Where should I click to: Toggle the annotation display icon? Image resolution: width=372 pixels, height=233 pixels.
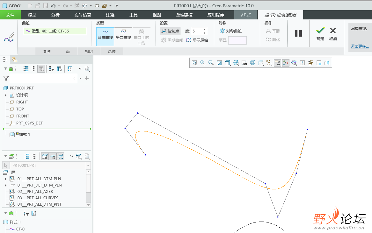point(277,63)
